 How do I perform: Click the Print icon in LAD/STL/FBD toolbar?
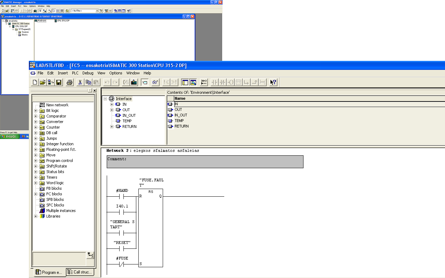coord(70,82)
